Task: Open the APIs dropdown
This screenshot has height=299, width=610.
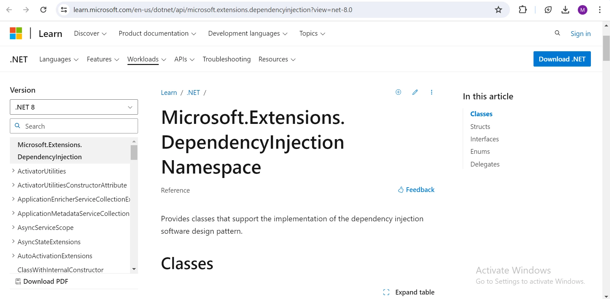Action: pos(184,59)
